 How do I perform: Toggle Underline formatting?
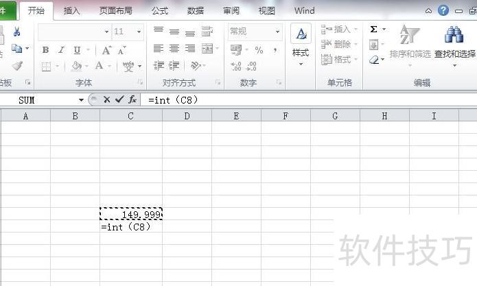[78, 50]
